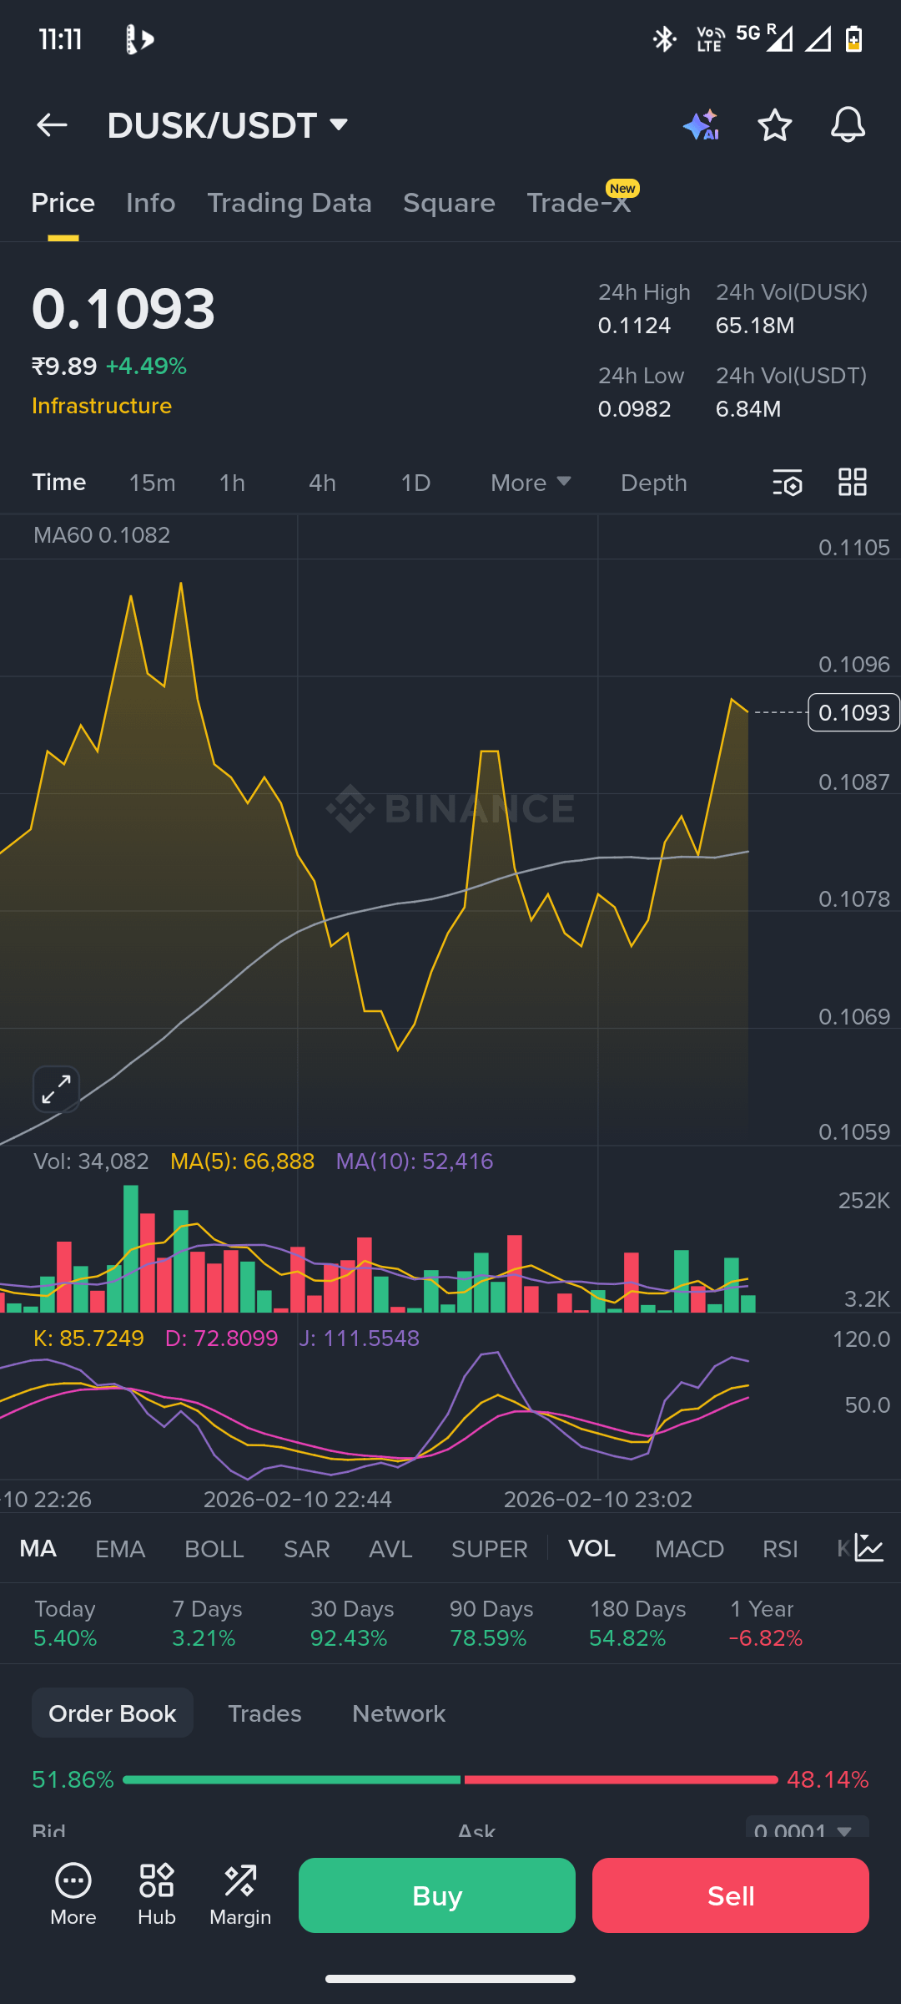Image resolution: width=901 pixels, height=2004 pixels.
Task: Tap the MA60 0.1082 label
Action: (x=102, y=535)
